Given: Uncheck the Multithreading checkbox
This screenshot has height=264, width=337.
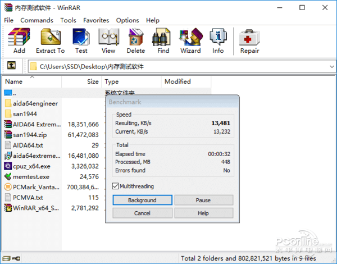Looking at the screenshot, I should (116, 186).
